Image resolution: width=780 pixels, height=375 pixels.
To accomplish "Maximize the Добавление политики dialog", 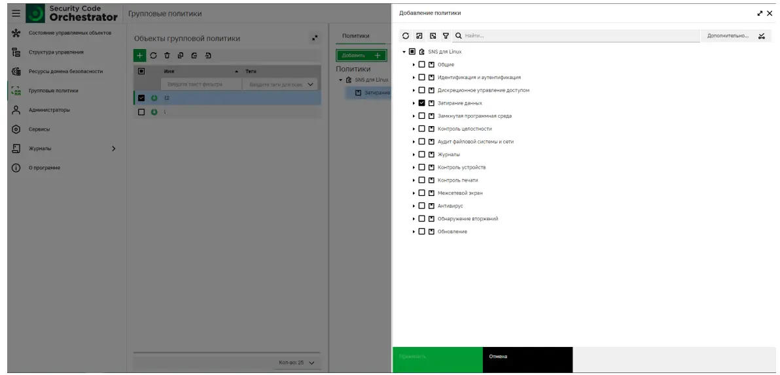I will (760, 14).
